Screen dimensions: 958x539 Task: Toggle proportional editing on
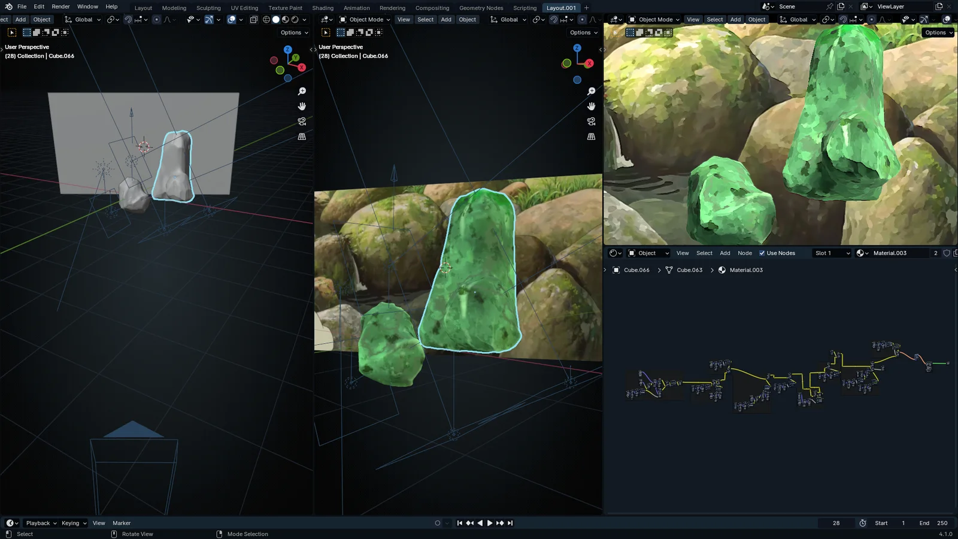pyautogui.click(x=156, y=20)
